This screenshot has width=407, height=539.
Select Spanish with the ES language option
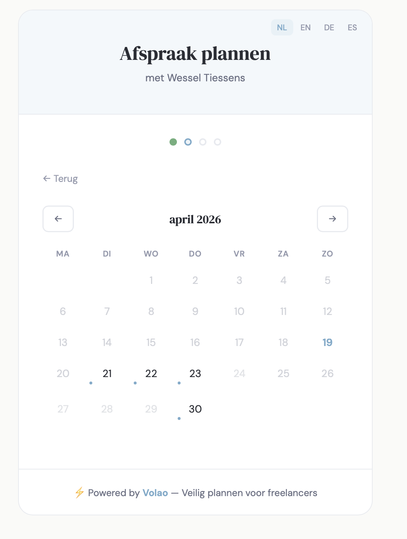352,27
